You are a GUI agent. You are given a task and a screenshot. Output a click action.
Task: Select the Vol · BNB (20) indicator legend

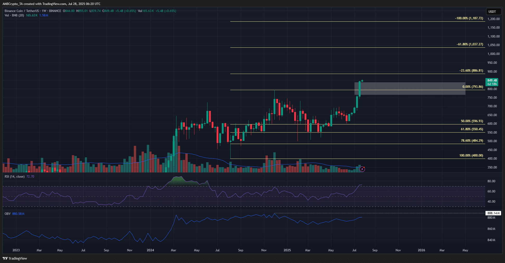click(14, 15)
